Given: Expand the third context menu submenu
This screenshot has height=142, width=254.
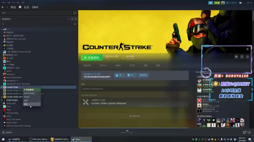Looking at the screenshot, I should pos(32,97).
